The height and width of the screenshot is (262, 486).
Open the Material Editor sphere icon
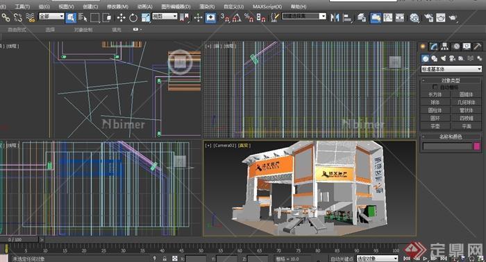click(x=414, y=17)
